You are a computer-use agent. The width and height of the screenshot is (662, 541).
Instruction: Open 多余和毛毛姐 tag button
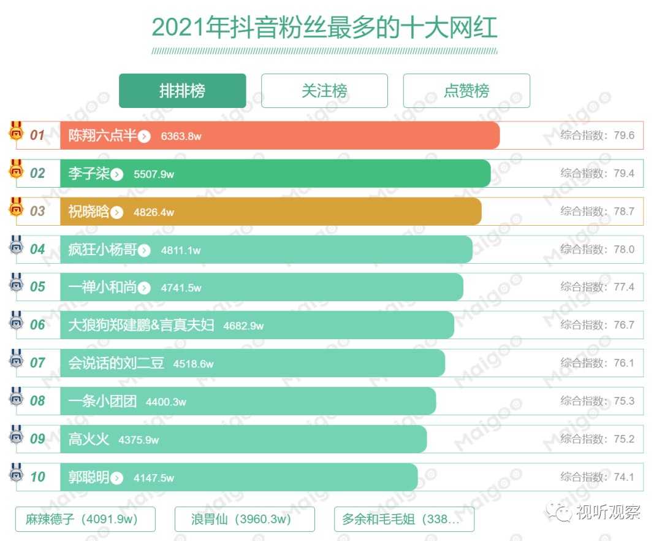coord(404,519)
